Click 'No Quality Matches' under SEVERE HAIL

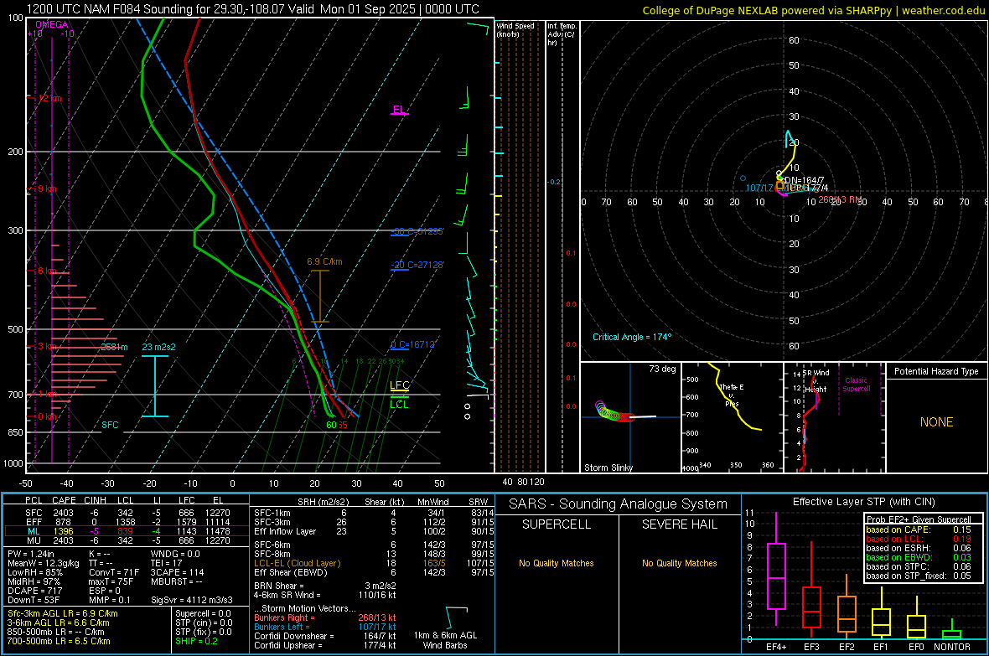pyautogui.click(x=679, y=563)
